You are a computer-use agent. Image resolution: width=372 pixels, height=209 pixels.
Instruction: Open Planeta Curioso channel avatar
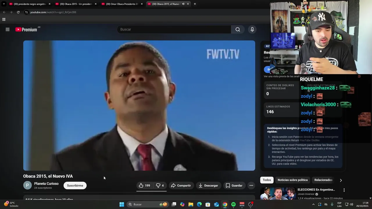(27, 185)
